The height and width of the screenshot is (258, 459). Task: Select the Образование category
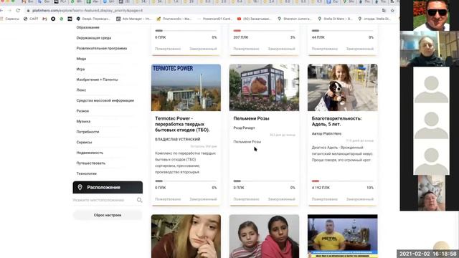pos(87,27)
